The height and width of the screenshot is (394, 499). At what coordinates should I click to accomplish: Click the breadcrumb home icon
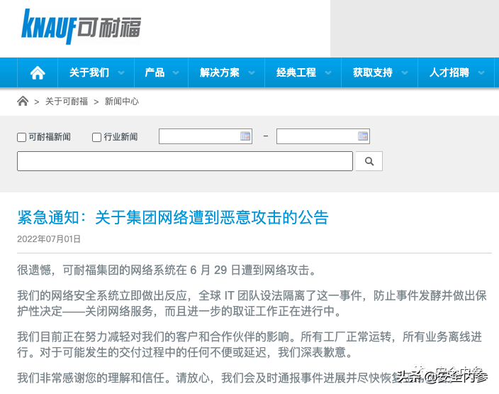(23, 101)
